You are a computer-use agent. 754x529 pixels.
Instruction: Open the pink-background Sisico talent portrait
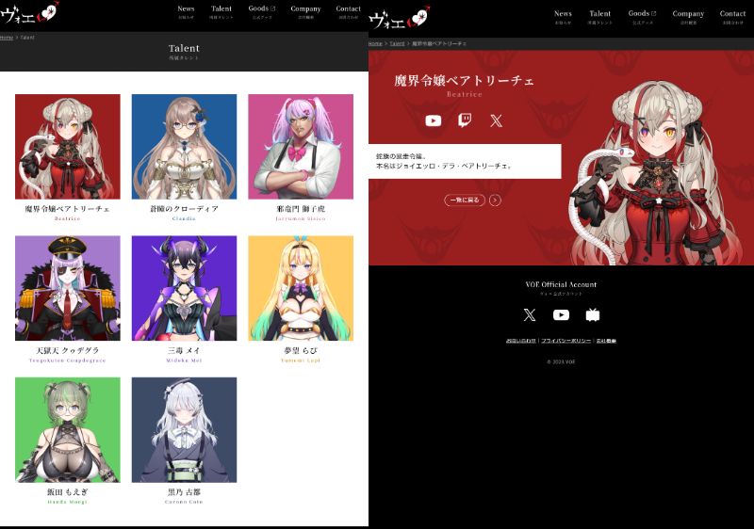(301, 147)
